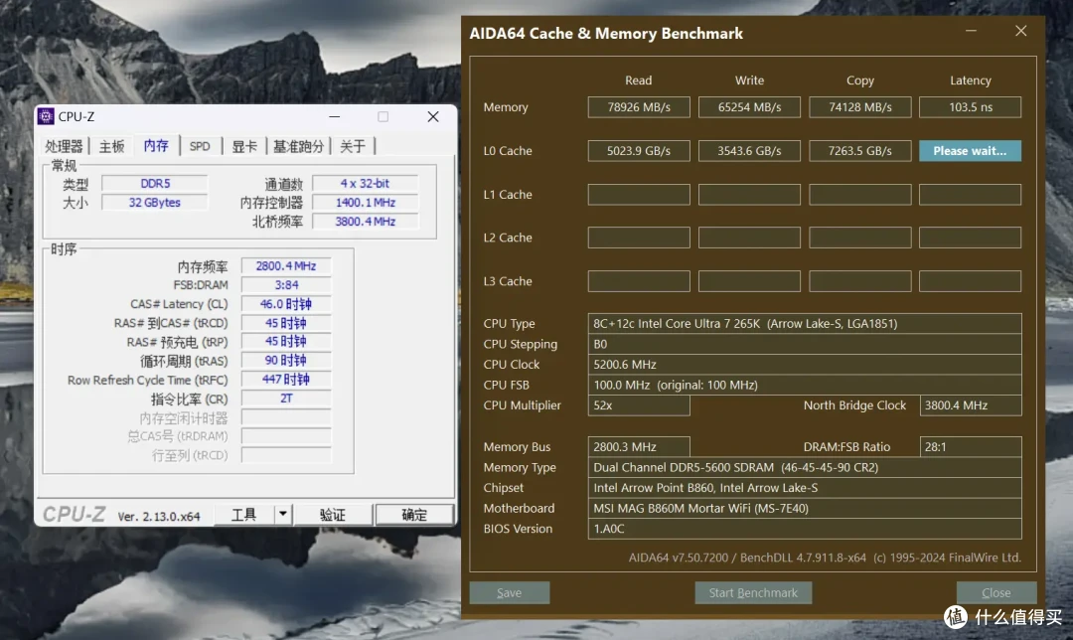
Task: Select the 内存 tab in CPU-Z
Action: [156, 145]
